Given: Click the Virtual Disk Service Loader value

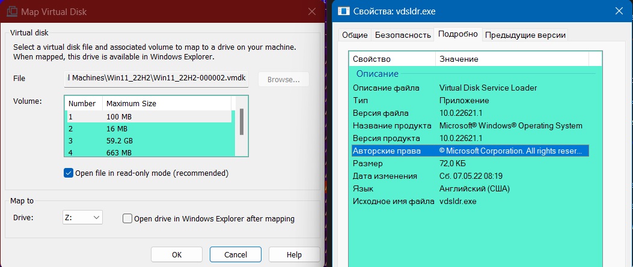Looking at the screenshot, I should click(488, 88).
